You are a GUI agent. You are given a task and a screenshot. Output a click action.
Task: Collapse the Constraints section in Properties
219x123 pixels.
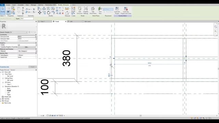(x=36, y=35)
